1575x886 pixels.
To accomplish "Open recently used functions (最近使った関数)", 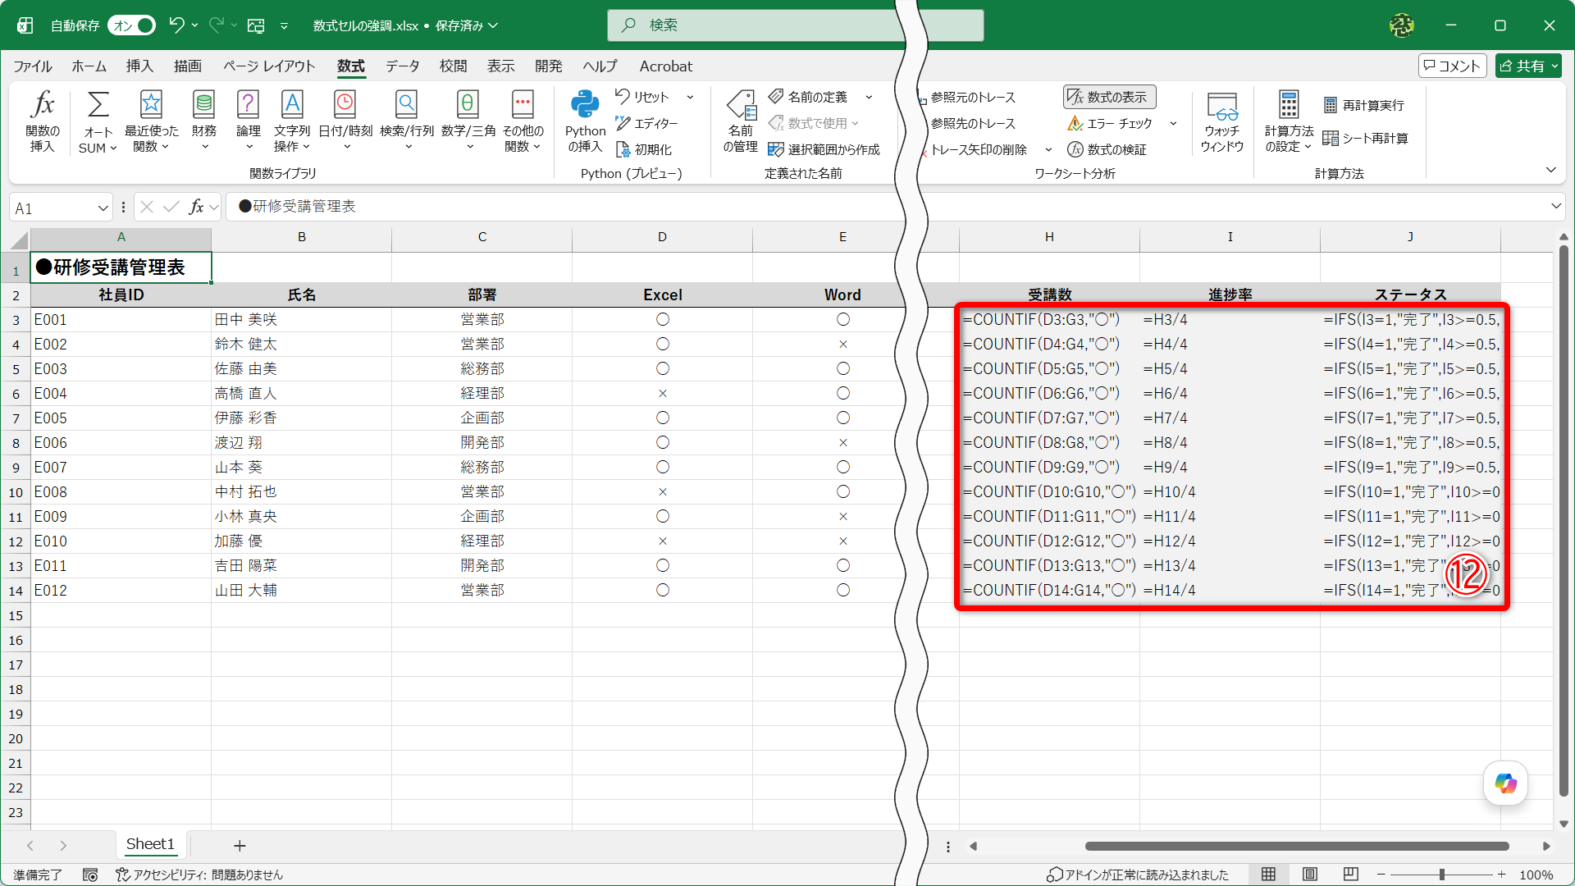I will pos(151,121).
